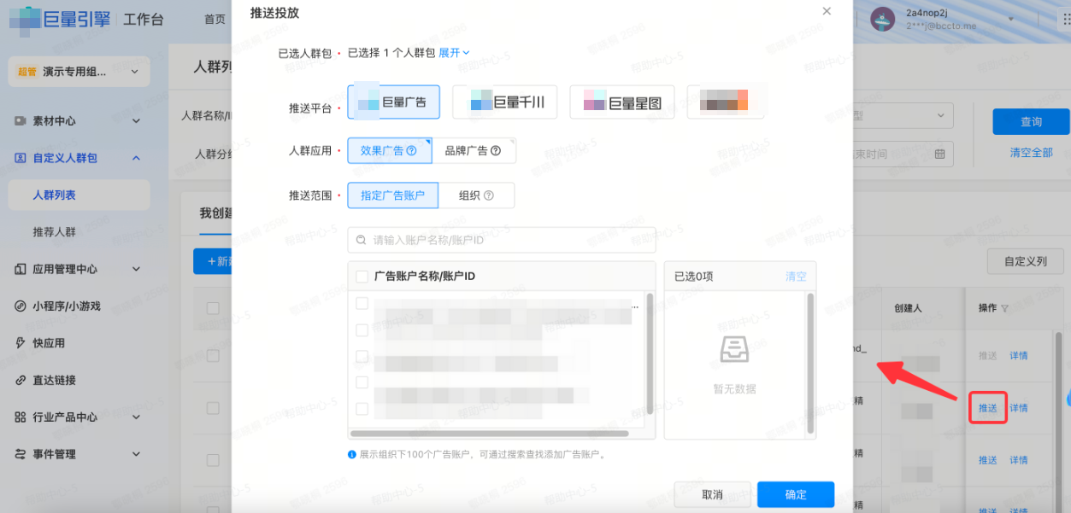Click the 快应用 lightning icon in the sidebar
The width and height of the screenshot is (1071, 513).
21,343
